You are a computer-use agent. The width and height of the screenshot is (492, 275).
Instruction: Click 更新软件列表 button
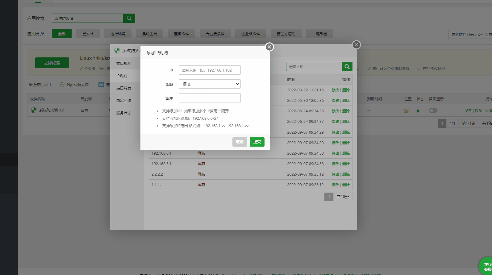tap(470, 34)
